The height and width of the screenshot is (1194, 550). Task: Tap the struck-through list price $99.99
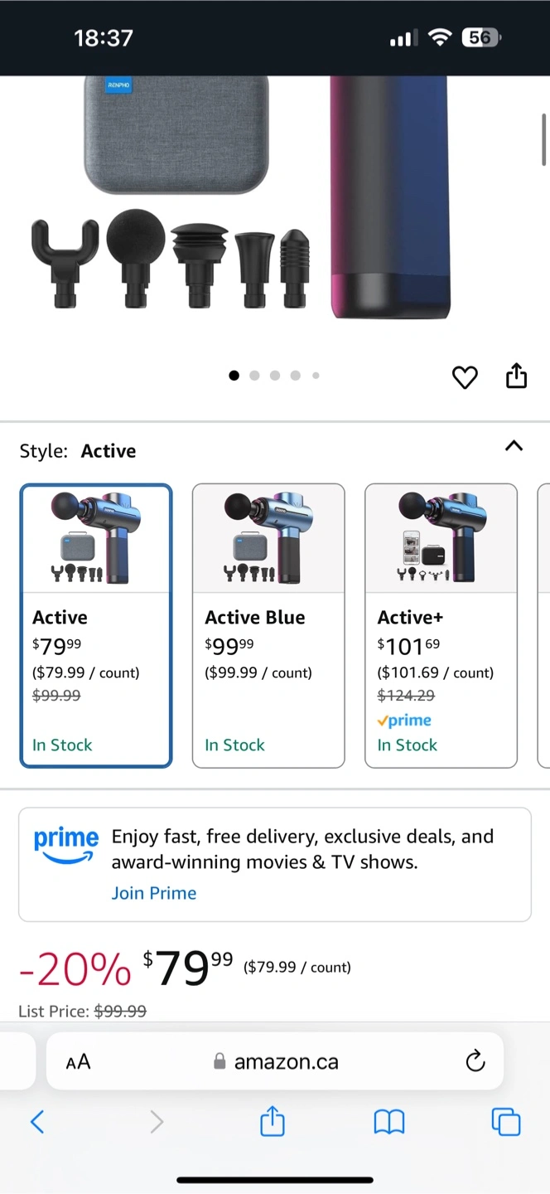point(120,1012)
